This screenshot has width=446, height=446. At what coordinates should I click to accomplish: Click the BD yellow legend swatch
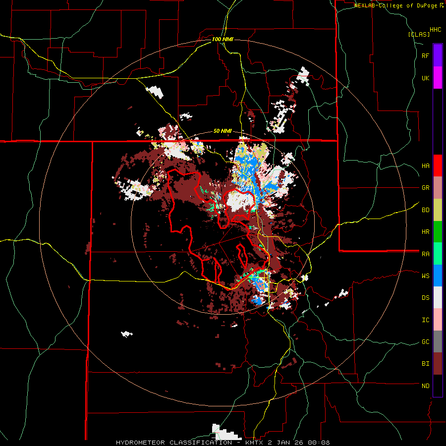point(438,210)
